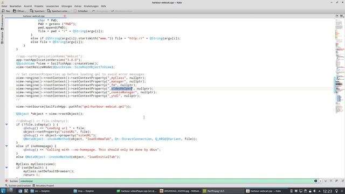The width and height of the screenshot is (345, 194).
Task: Expand hidden system tray icons arrow
Action: [319, 191]
